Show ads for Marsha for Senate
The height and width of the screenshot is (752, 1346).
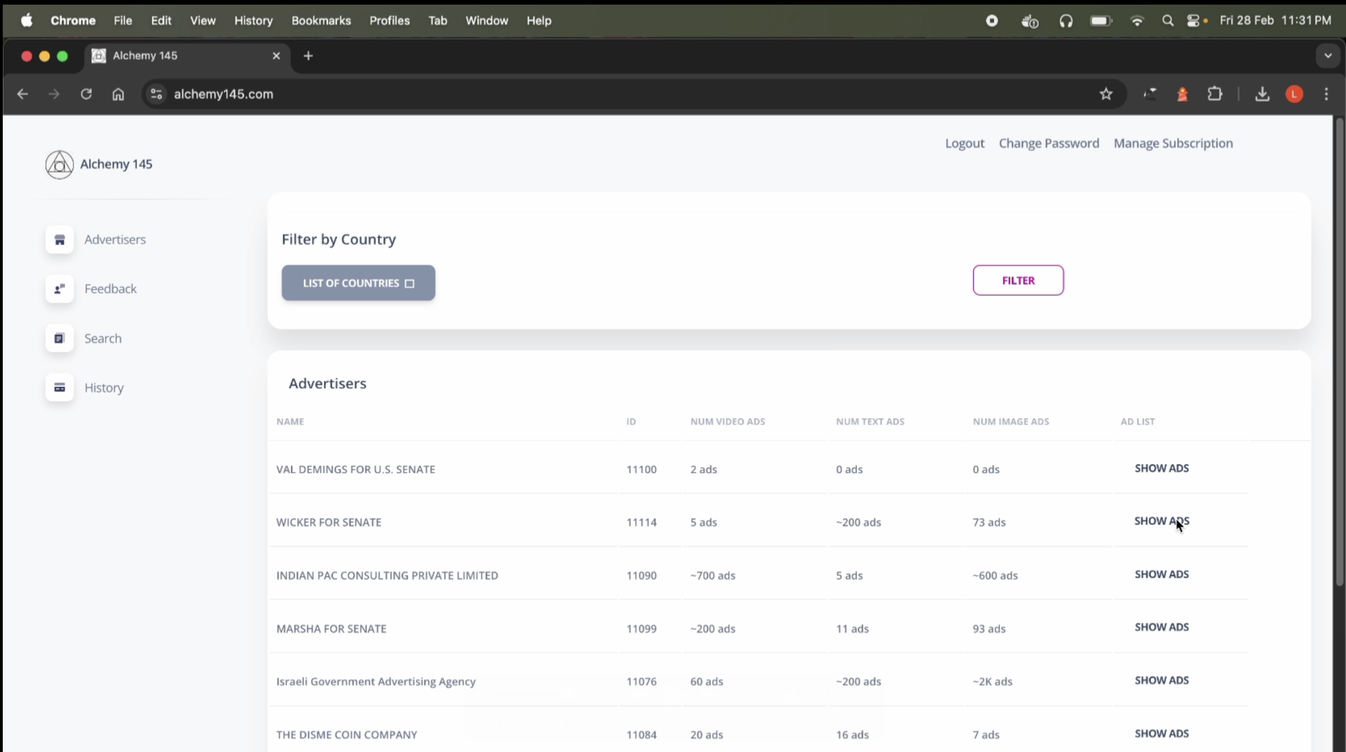[1161, 627]
